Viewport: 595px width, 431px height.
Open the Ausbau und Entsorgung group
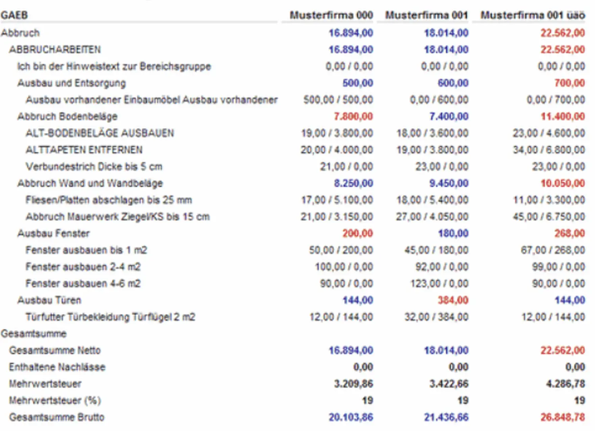(x=71, y=83)
